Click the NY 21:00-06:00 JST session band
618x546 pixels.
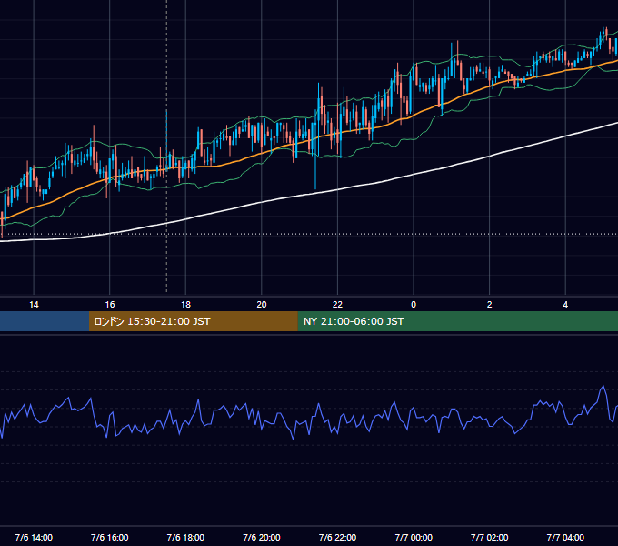(x=457, y=321)
